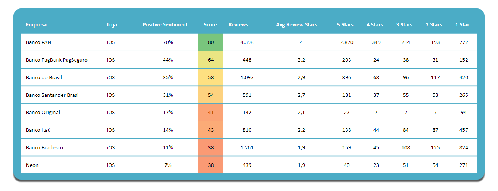Select the Neon company cell
The width and height of the screenshot is (498, 191).
(x=32, y=165)
